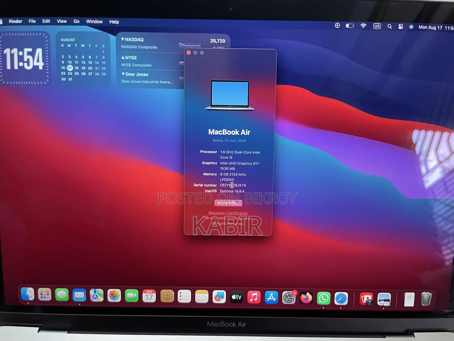The height and width of the screenshot is (341, 454).
Task: Open Spotlight search from the menu bar
Action: [x=390, y=26]
